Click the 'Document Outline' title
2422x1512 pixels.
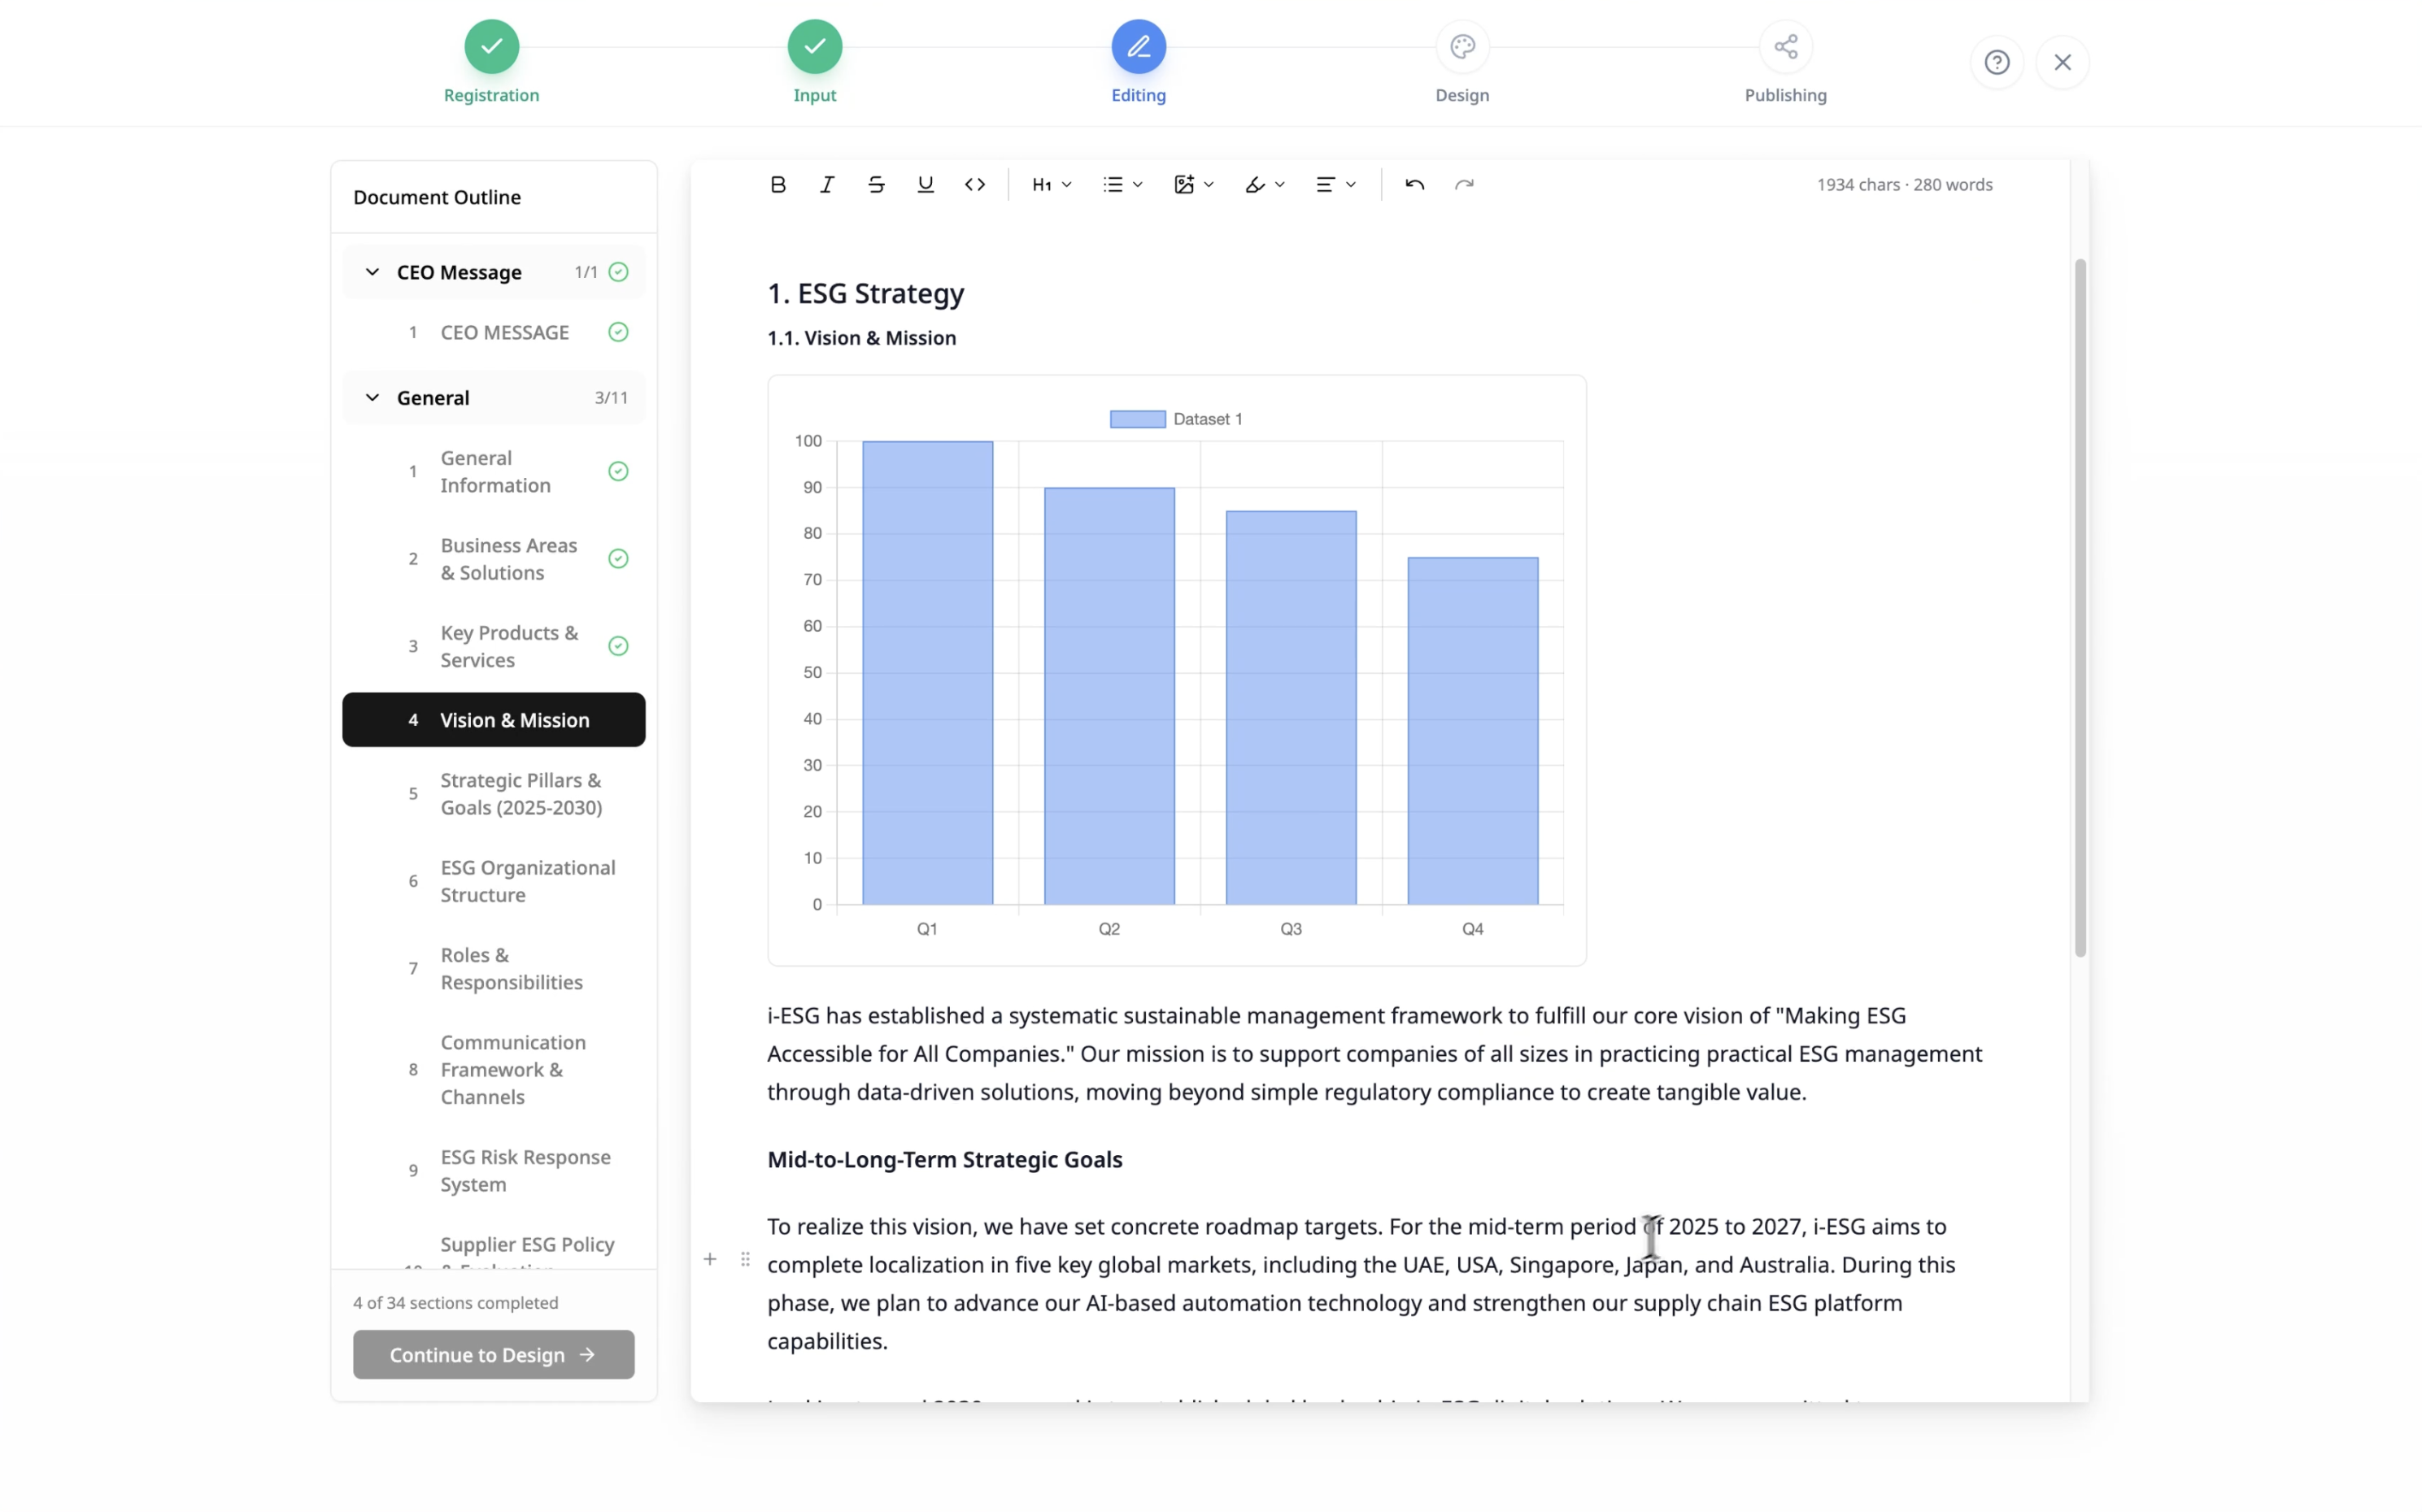438,197
